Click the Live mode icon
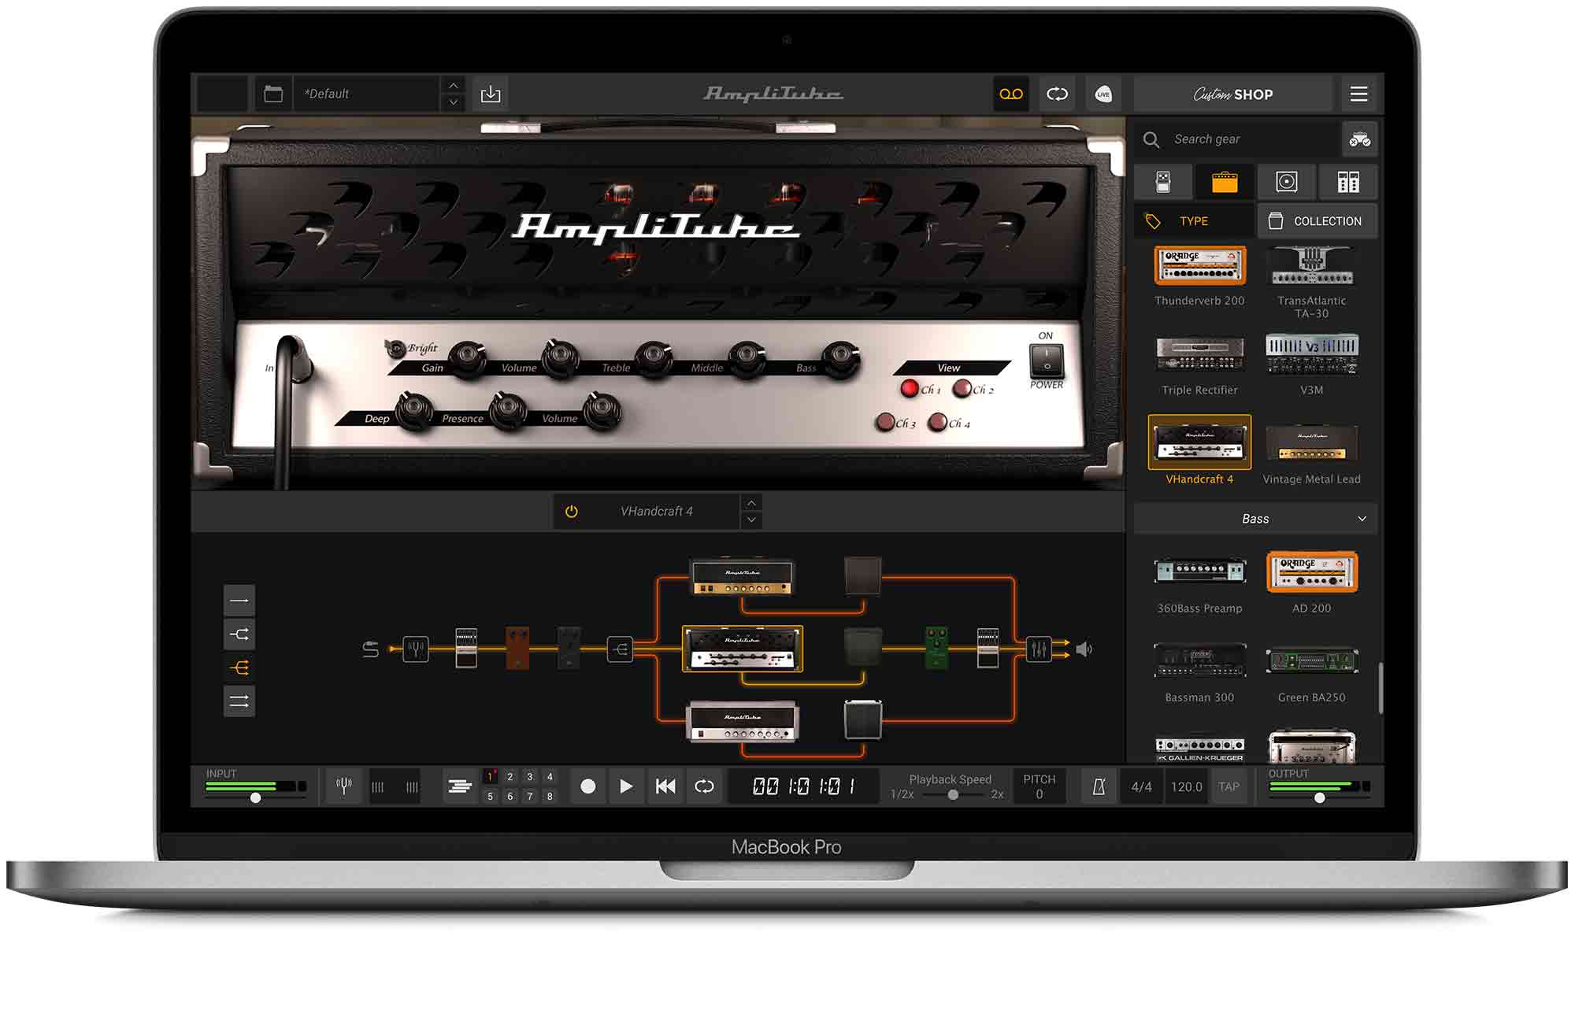The width and height of the screenshot is (1575, 1010). tap(1104, 94)
